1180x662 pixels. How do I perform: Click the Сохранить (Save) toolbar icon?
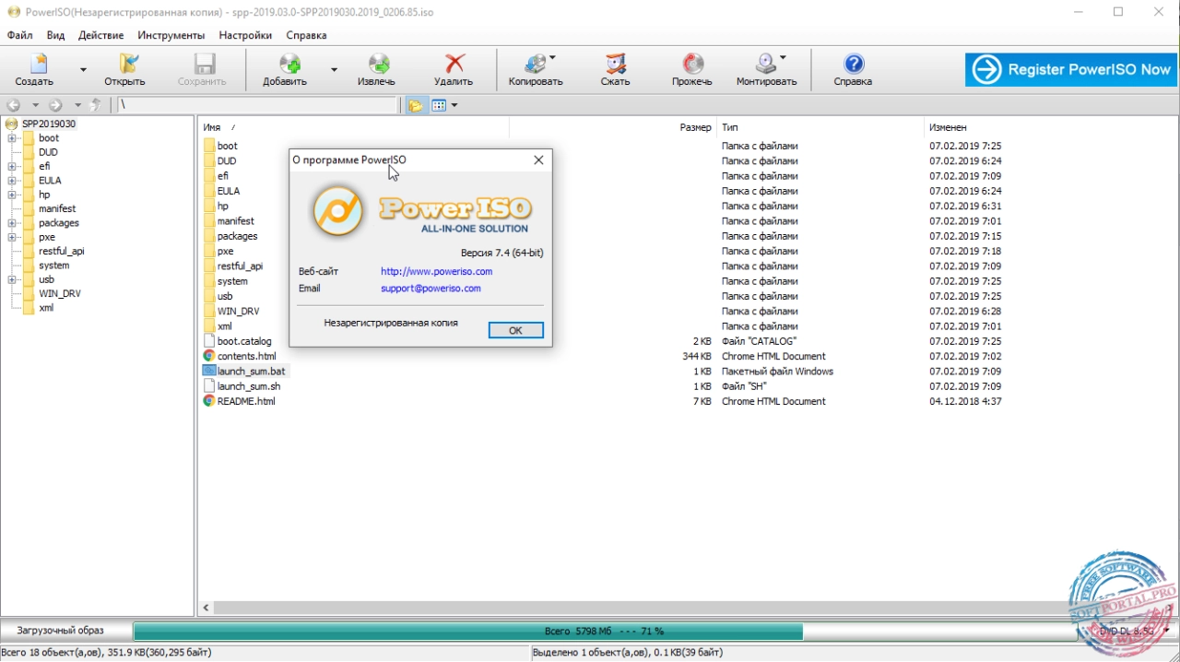pos(202,70)
